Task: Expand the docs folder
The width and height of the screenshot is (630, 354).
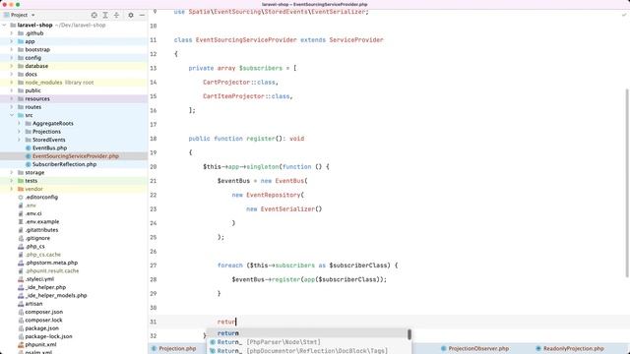Action: coord(12,75)
